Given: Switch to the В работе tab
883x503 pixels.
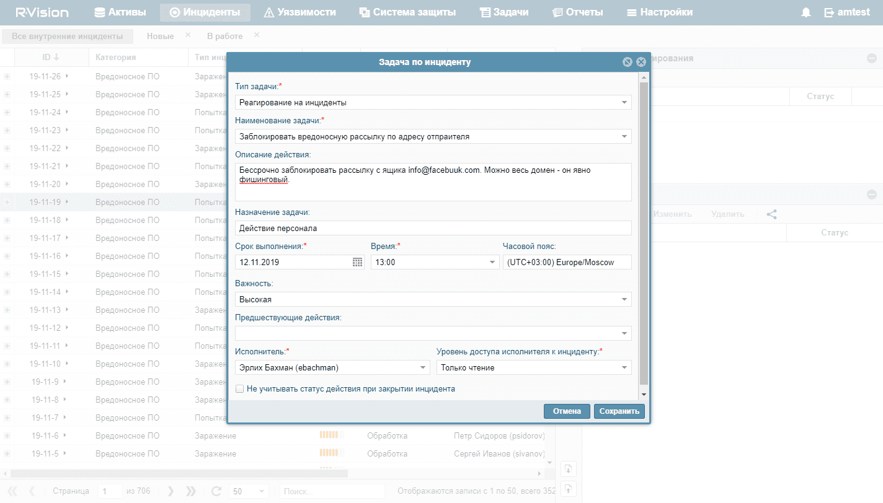Looking at the screenshot, I should click(x=225, y=37).
